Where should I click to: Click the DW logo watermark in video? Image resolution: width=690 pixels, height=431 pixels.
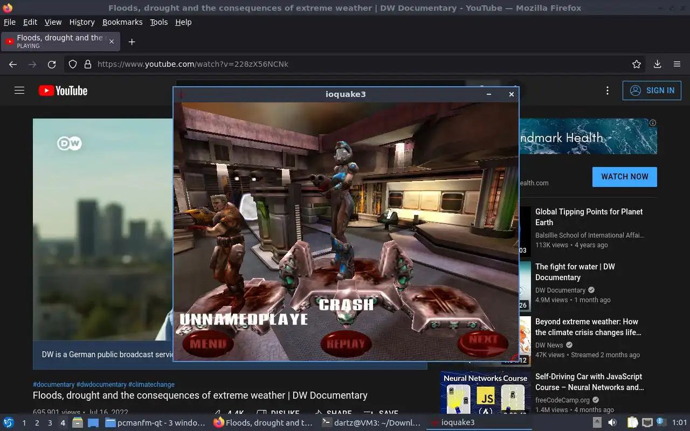[70, 143]
